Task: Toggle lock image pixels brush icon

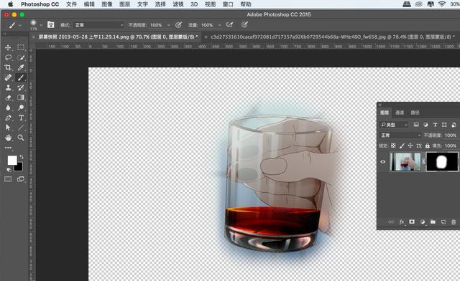Action: [402, 146]
